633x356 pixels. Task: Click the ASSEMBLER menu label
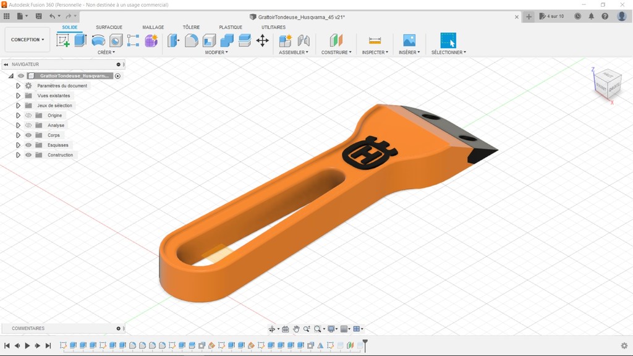coord(293,53)
